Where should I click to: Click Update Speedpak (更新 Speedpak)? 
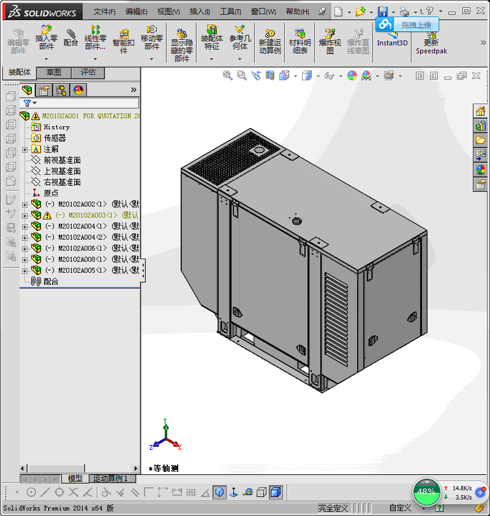point(431,43)
